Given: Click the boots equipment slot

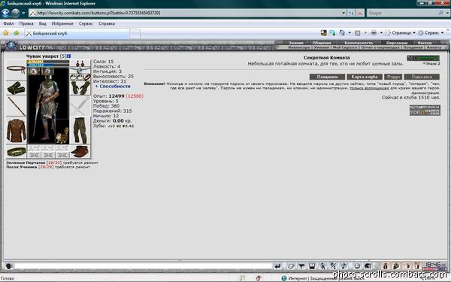Looking at the screenshot, I should tap(80, 151).
